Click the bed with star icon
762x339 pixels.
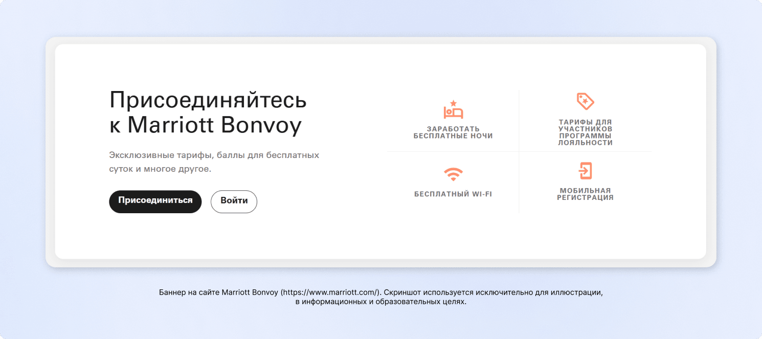point(453,109)
